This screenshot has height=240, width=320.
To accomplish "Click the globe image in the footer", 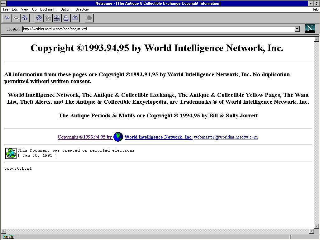I will [118, 137].
